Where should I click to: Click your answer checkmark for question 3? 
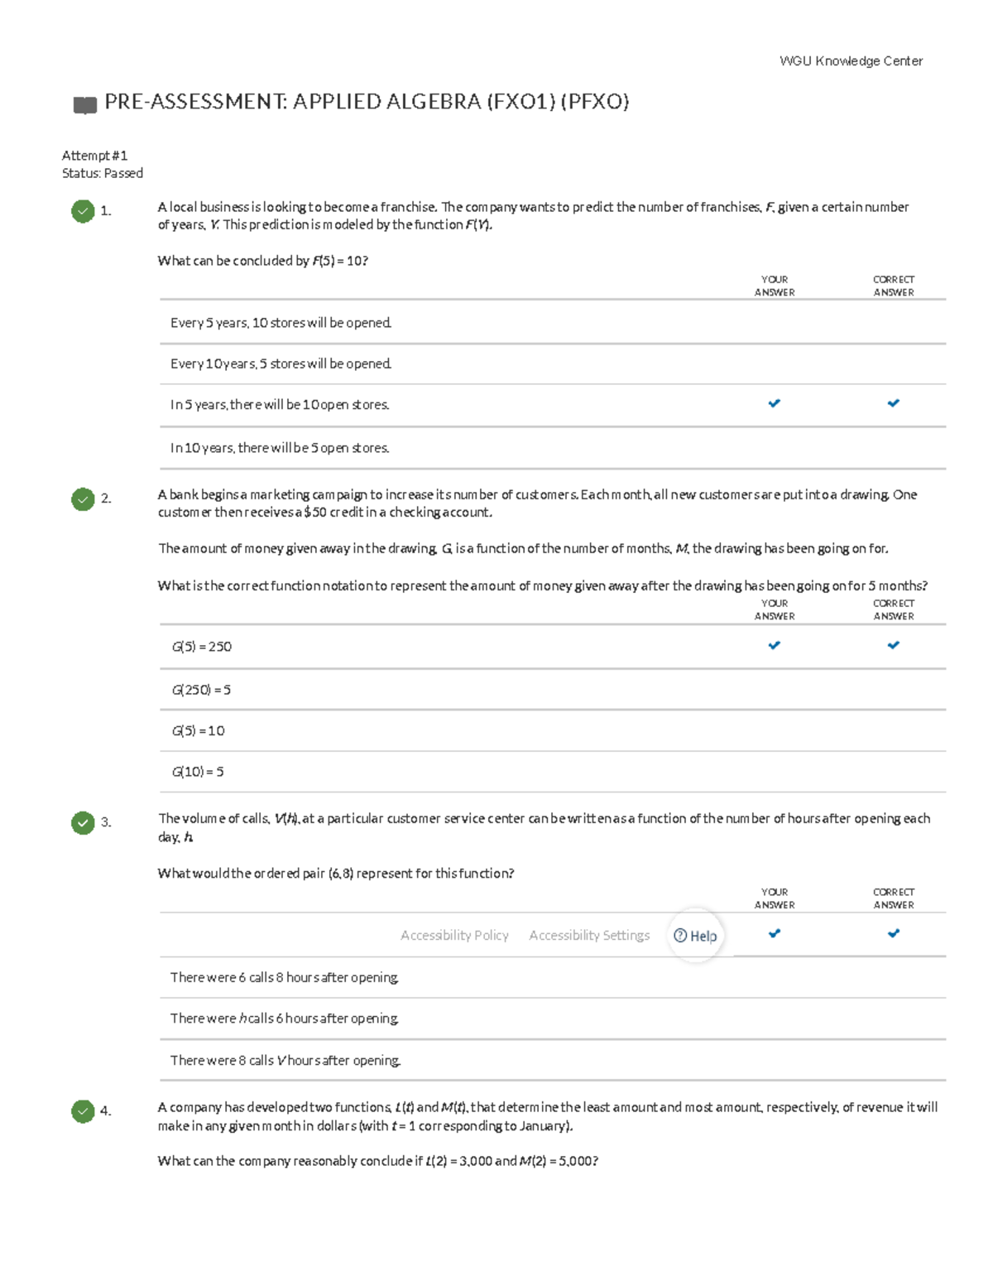[x=775, y=933]
